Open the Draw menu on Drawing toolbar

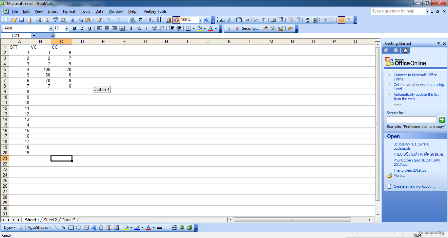coord(10,228)
